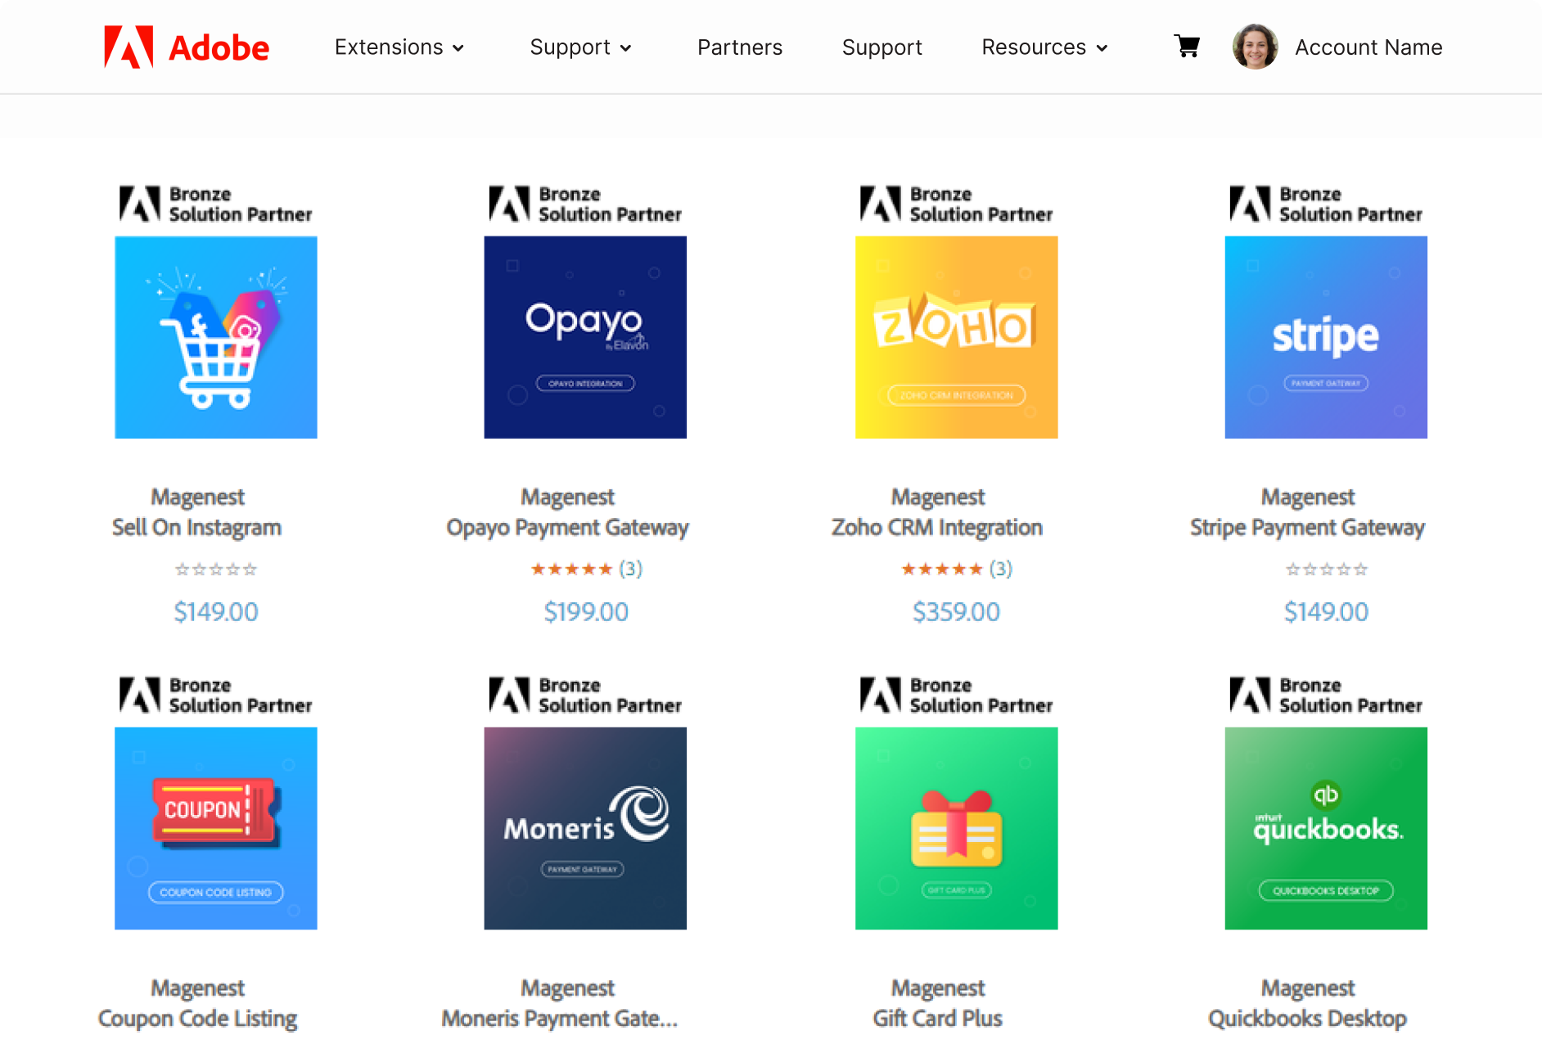The height and width of the screenshot is (1049, 1542).
Task: Click Magenest vendor name above Coupon Code Listing
Action: [197, 988]
